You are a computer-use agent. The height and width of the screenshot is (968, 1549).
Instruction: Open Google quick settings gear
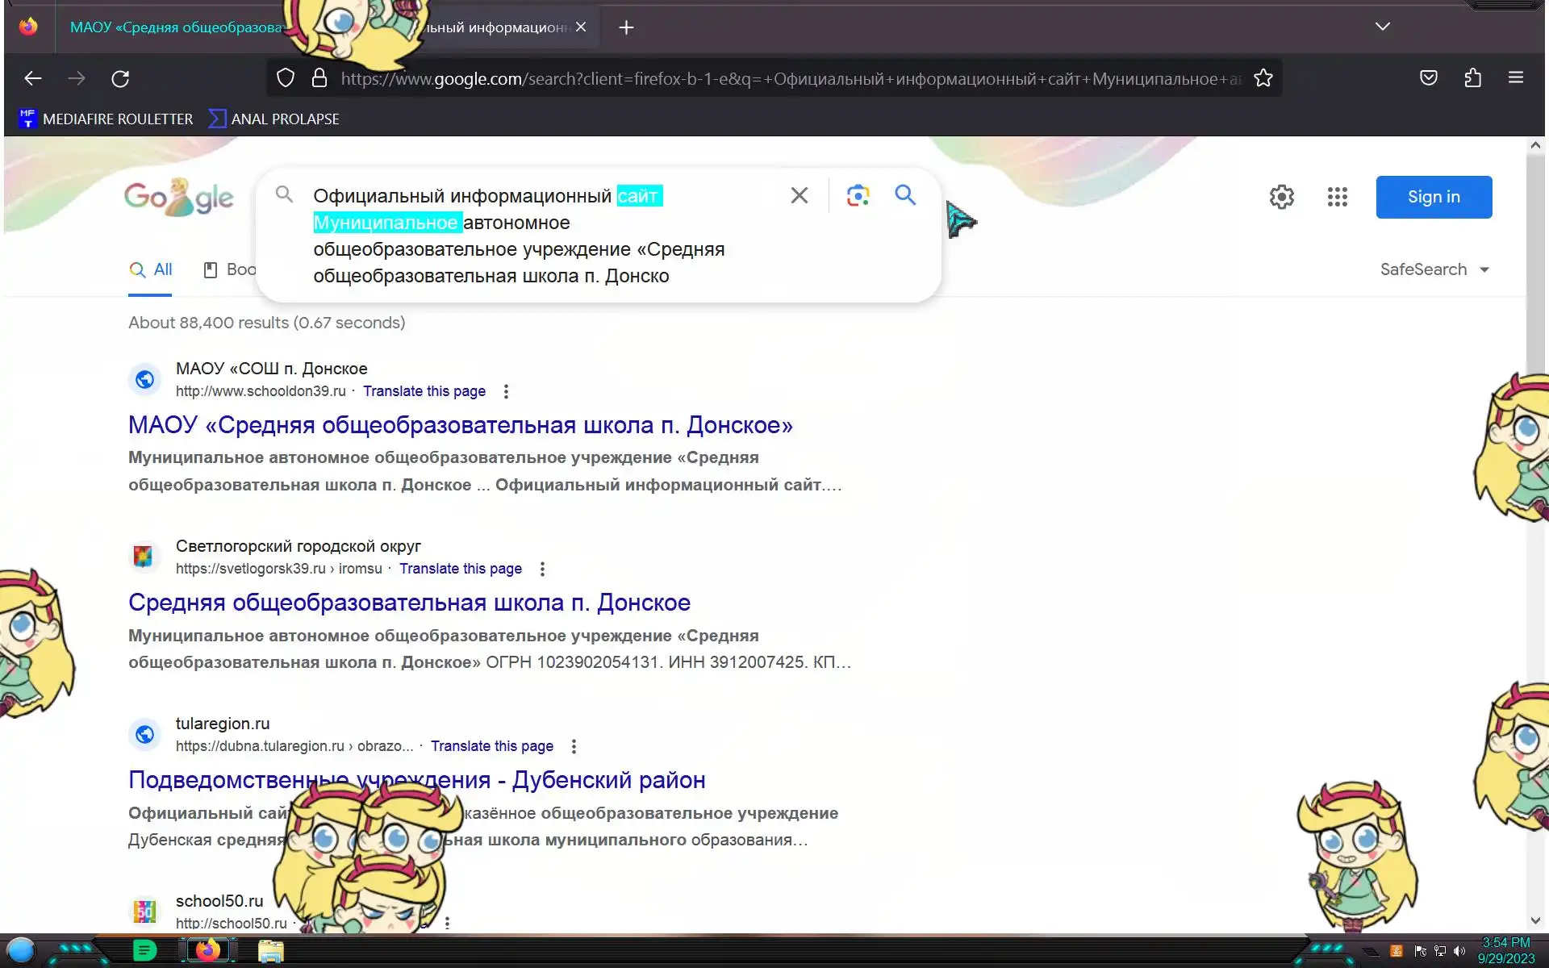pyautogui.click(x=1281, y=197)
